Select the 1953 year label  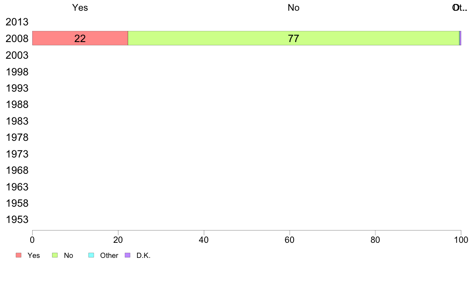click(17, 219)
